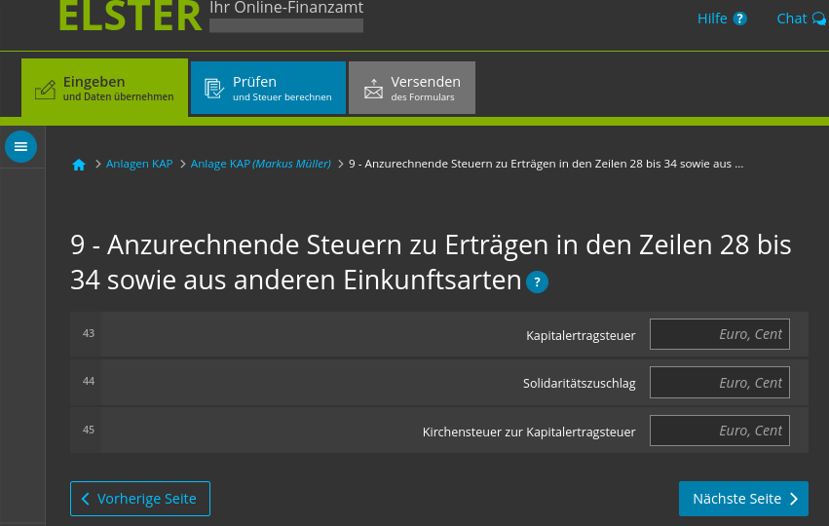
Task: Click line number 45
Action: 89,430
